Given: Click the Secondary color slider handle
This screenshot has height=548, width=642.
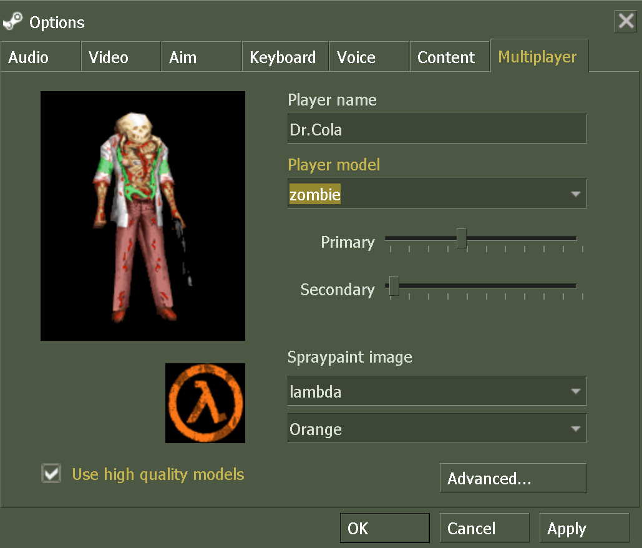Looking at the screenshot, I should point(394,286).
